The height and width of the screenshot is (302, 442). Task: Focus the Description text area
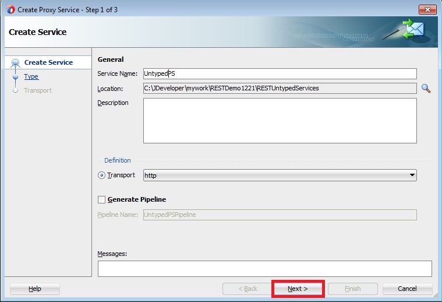[x=280, y=121]
